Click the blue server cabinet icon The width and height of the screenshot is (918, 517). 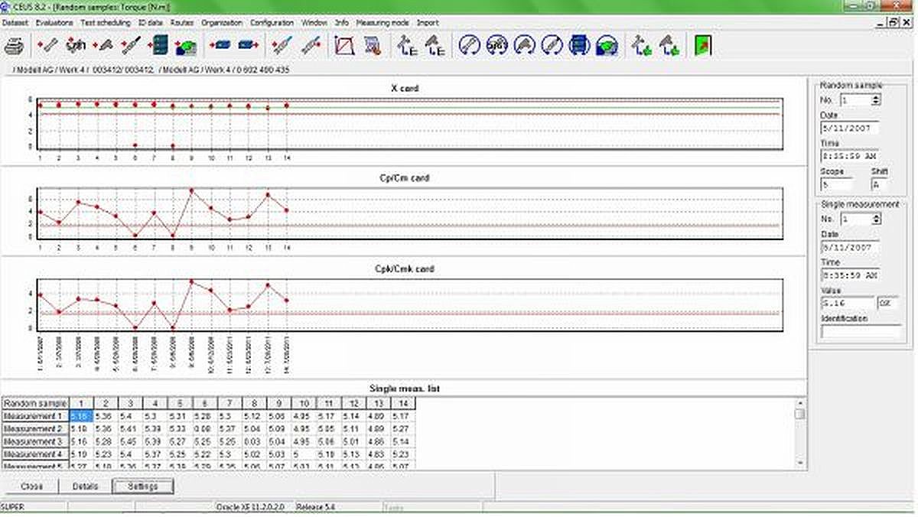[160, 46]
